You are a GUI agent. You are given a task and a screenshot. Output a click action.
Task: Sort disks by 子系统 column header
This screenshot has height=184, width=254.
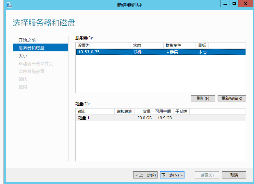point(181,112)
